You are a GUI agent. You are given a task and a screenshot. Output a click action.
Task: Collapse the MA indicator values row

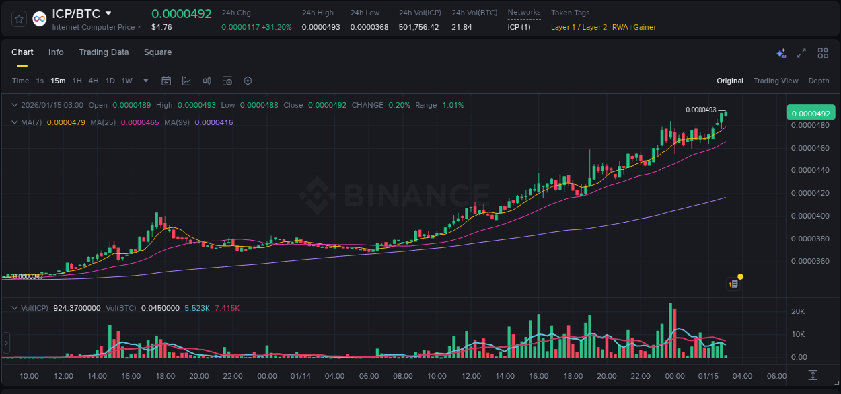tap(15, 123)
